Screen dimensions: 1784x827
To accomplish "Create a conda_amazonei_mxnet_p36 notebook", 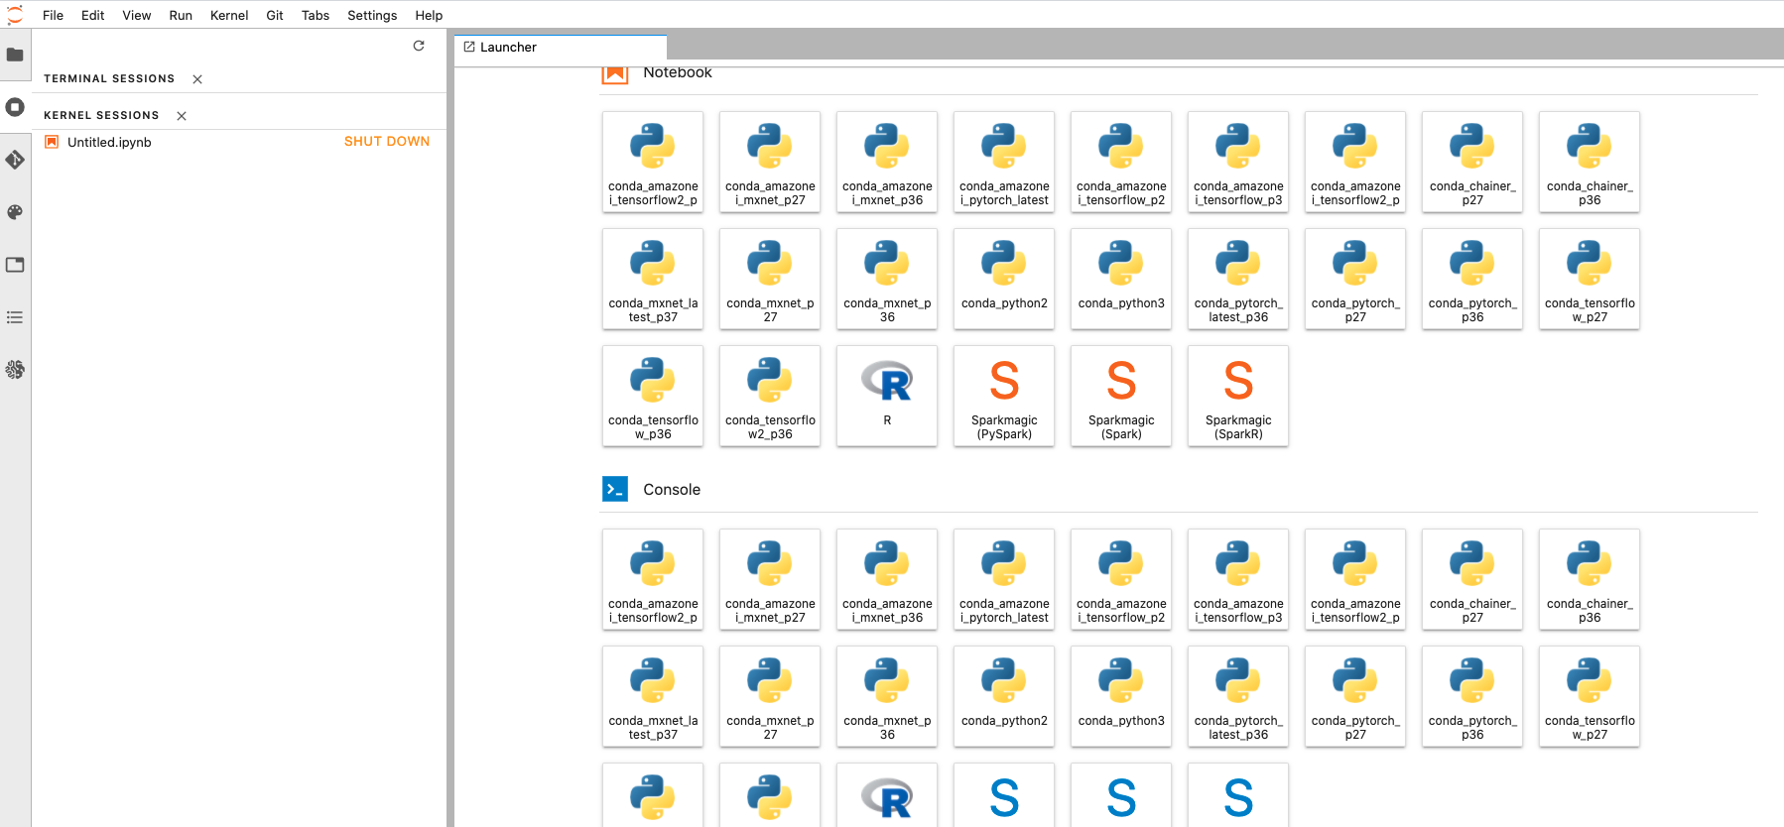I will pyautogui.click(x=887, y=162).
